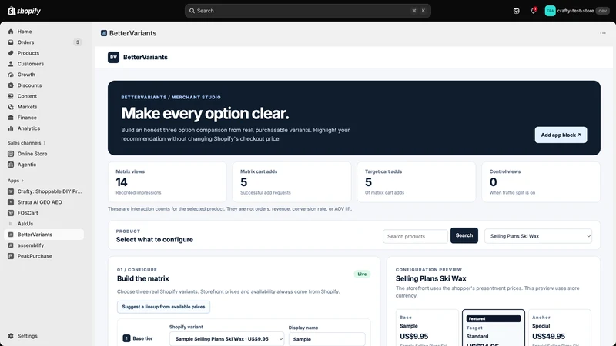The width and height of the screenshot is (616, 346).
Task: Click the Search products input field
Action: 415,236
